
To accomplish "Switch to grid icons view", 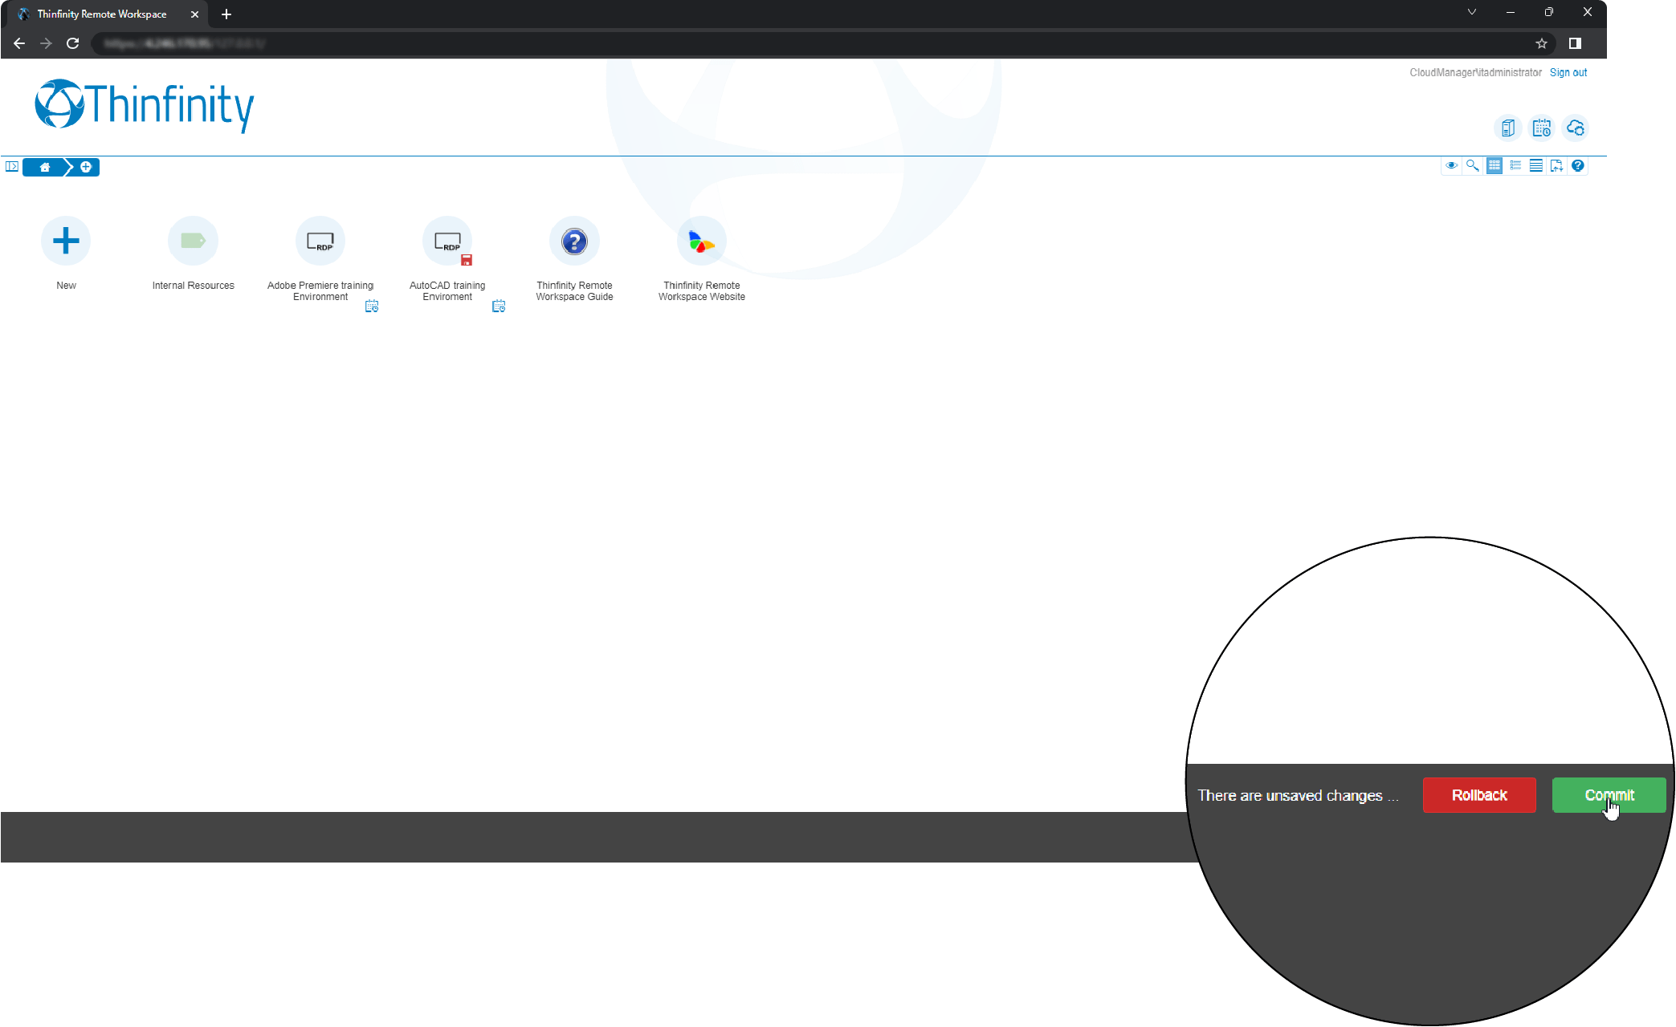I will coord(1494,165).
